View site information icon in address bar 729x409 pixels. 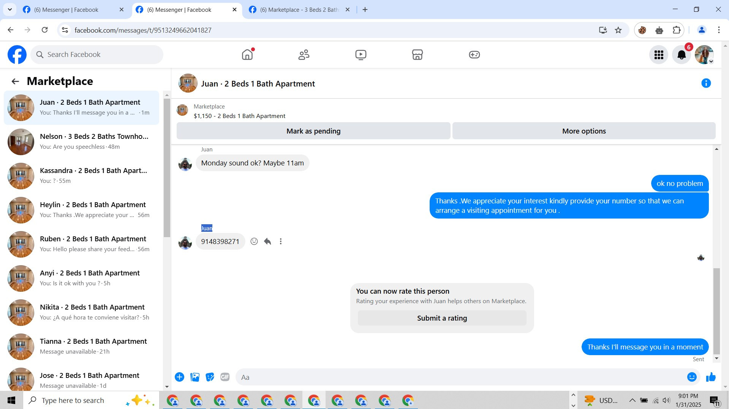(x=65, y=30)
